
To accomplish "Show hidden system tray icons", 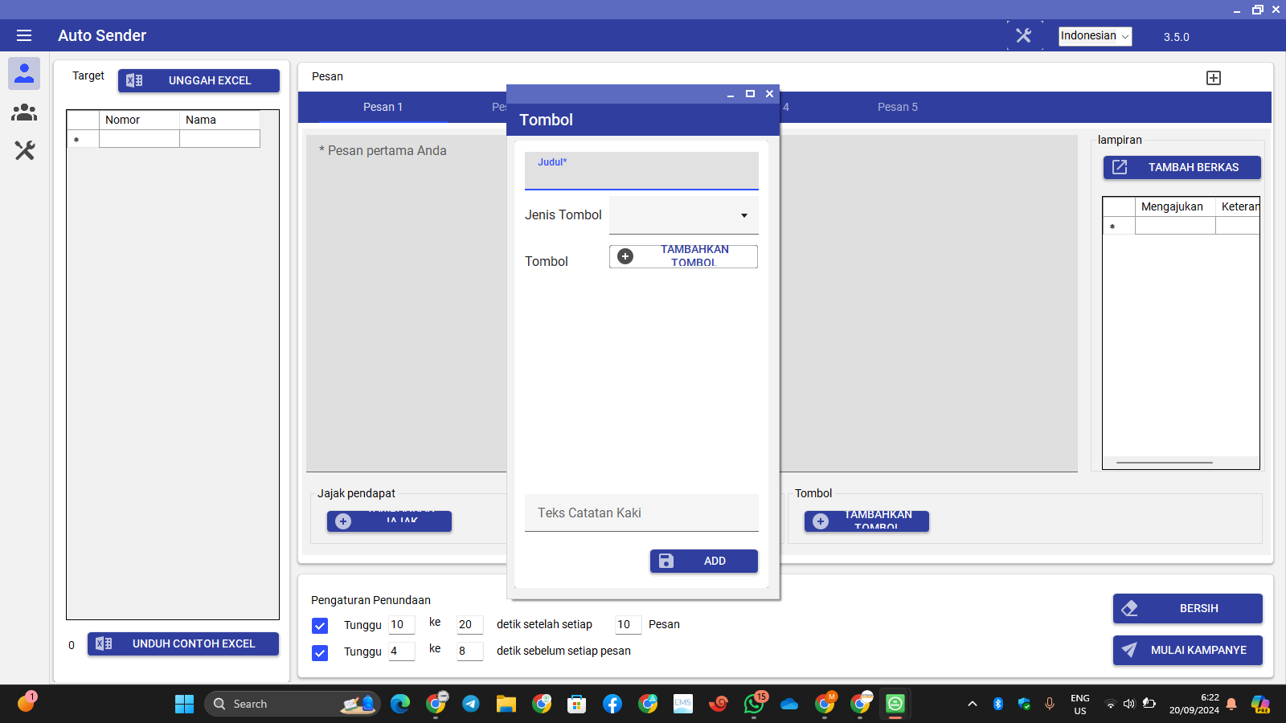I will (x=973, y=704).
